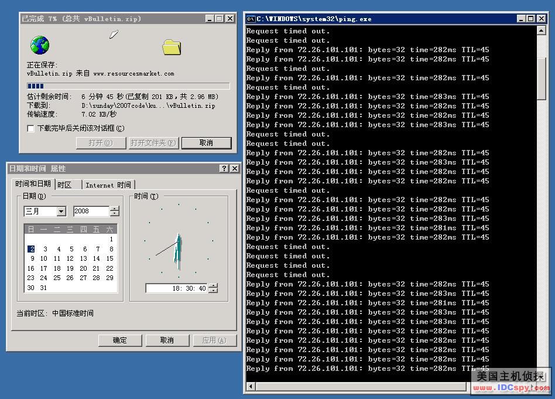Click the ping.exe window title bar
This screenshot has height=399, width=555.
coord(396,19)
